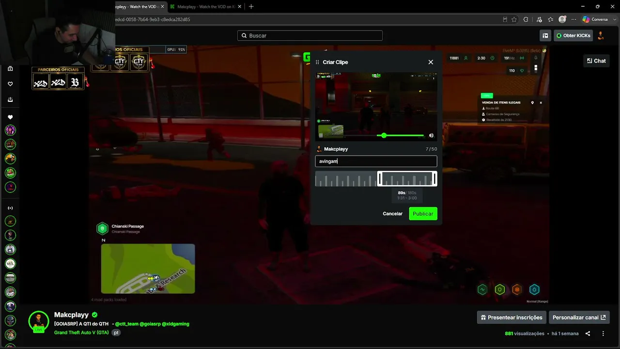
Task: Open the Kick gift box icon
Action: click(x=545, y=35)
